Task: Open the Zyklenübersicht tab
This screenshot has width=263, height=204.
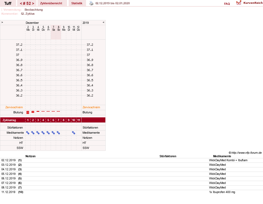Action: pyautogui.click(x=51, y=3)
